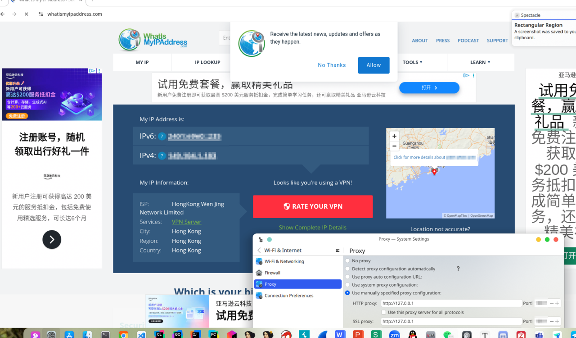This screenshot has height=338, width=576.
Task: Open the SUPPORT header link
Action: [497, 41]
